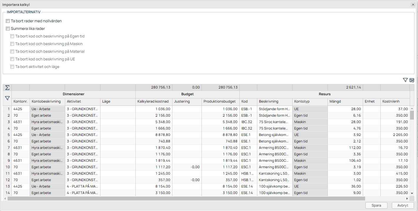Sort by the Kontonr. column header
Image resolution: width=418 pixels, height=211 pixels.
pos(21,101)
